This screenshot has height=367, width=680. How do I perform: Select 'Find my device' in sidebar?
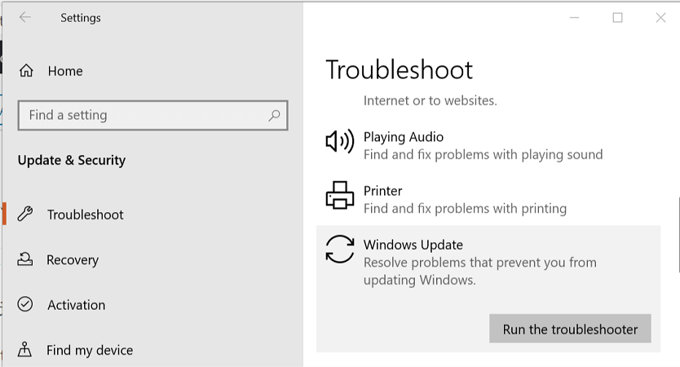click(x=90, y=350)
